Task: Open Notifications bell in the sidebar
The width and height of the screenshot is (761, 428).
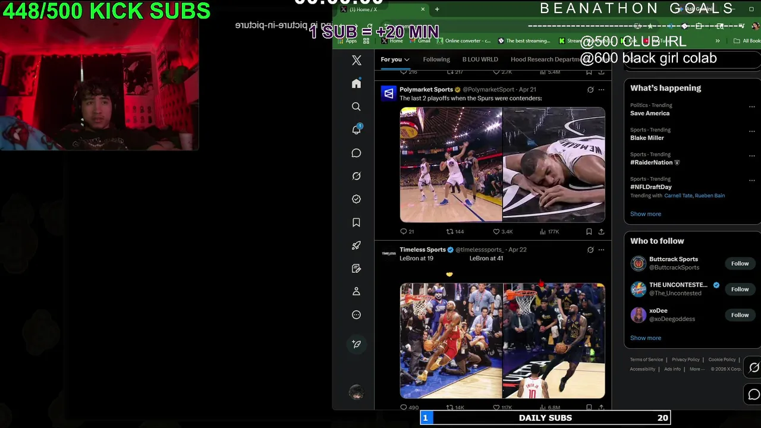Action: coord(356,130)
